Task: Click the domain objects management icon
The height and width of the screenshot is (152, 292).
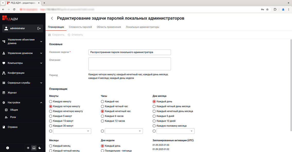Action: (x=4, y=42)
